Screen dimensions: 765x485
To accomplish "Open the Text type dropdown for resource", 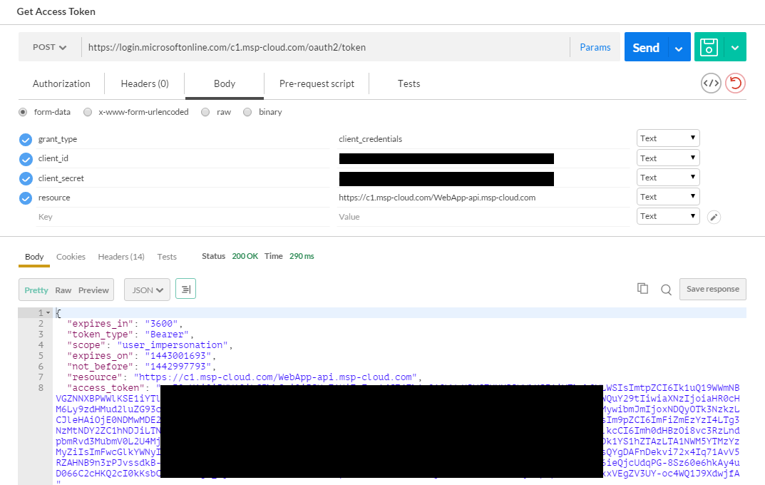I will coord(668,196).
